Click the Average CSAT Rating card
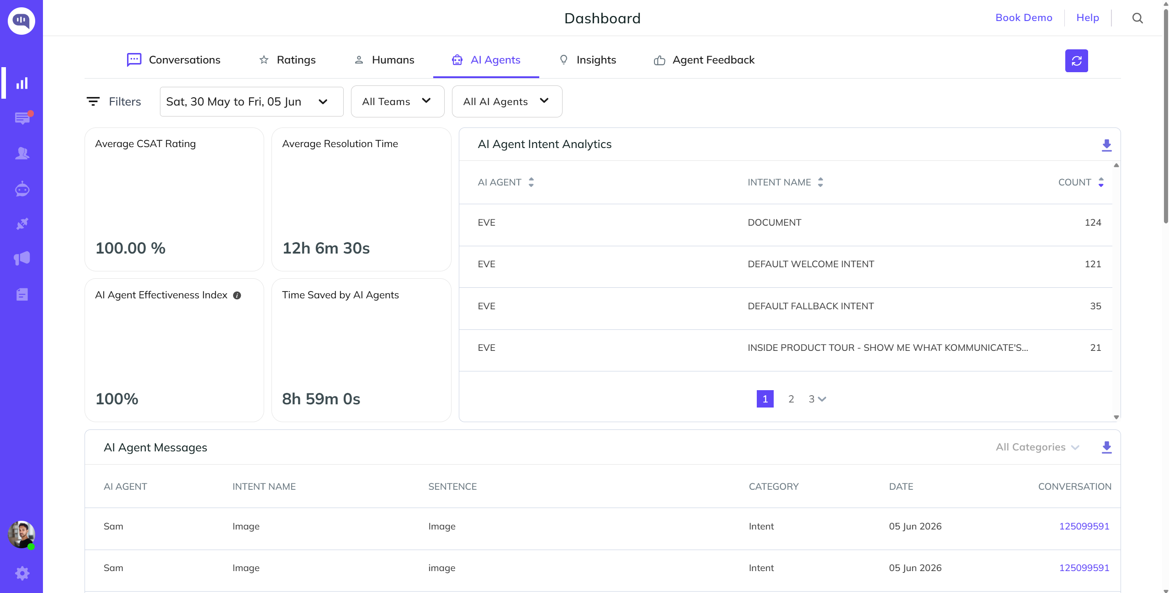Viewport: 1169px width, 593px height. point(174,199)
